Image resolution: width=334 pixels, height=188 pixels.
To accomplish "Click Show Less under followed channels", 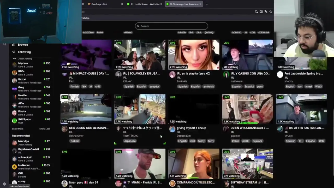I will pos(45,129).
